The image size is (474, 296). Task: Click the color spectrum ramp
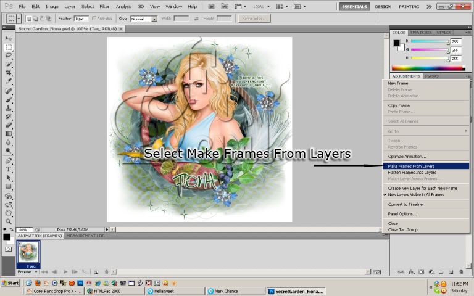[x=429, y=68]
